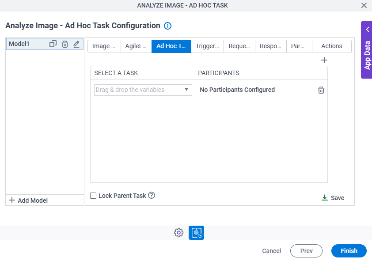Image resolution: width=372 pixels, height=261 pixels.
Task: Open the configuration info icon
Action: tap(168, 26)
